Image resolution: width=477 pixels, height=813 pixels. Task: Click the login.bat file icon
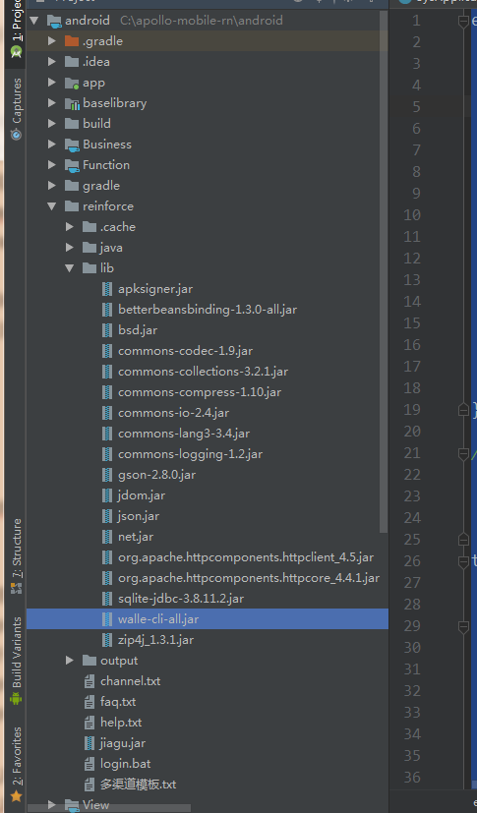coord(89,764)
